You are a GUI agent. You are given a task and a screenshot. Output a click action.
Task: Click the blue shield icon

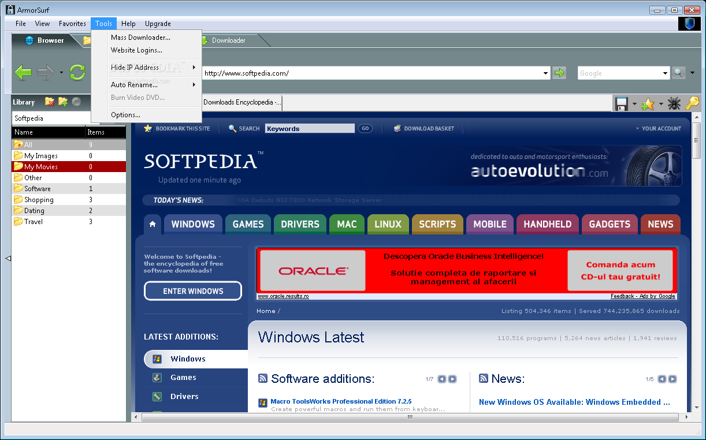coord(689,24)
